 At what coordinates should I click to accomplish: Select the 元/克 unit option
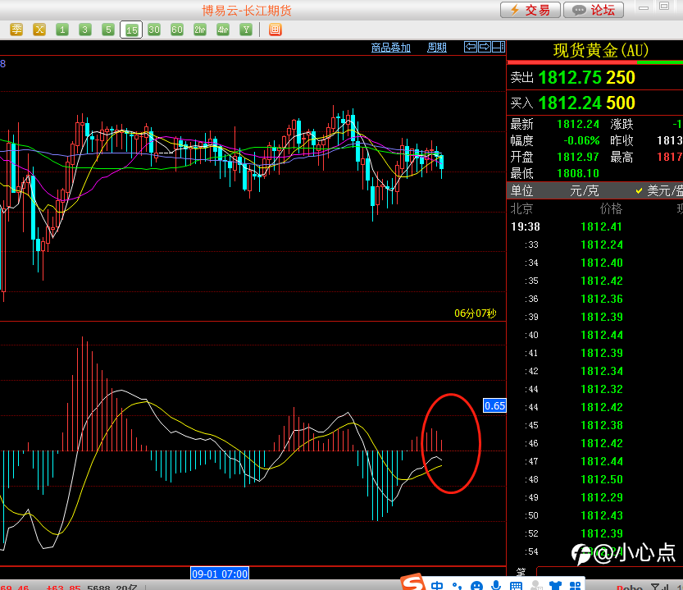point(584,190)
